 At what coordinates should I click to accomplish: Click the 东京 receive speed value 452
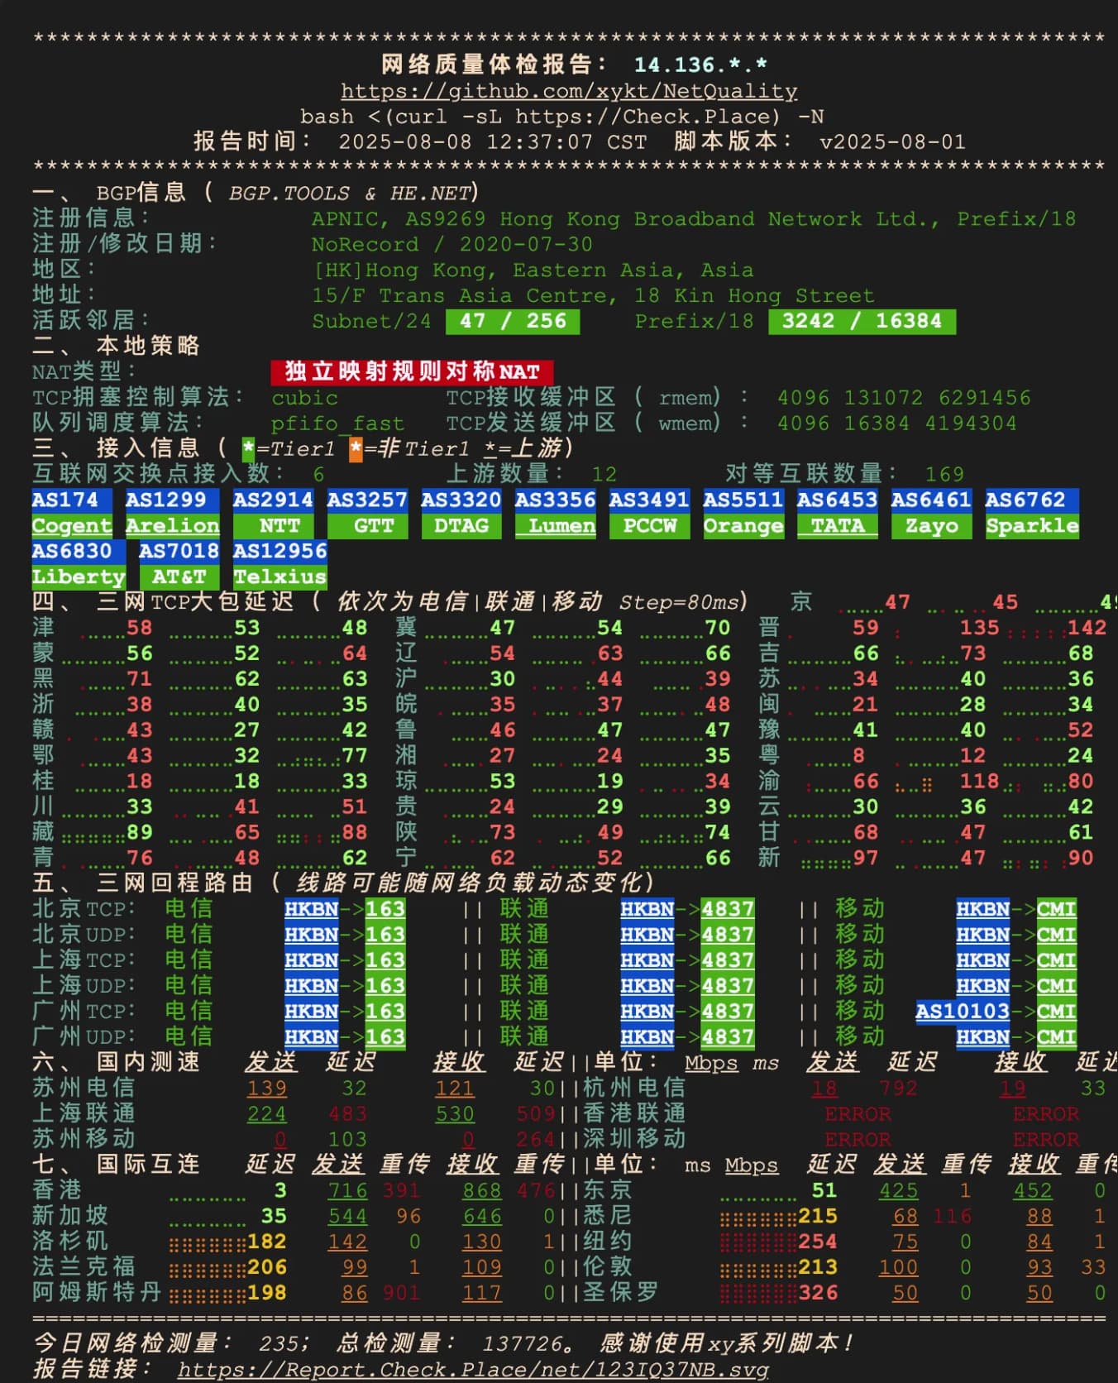point(1033,1190)
